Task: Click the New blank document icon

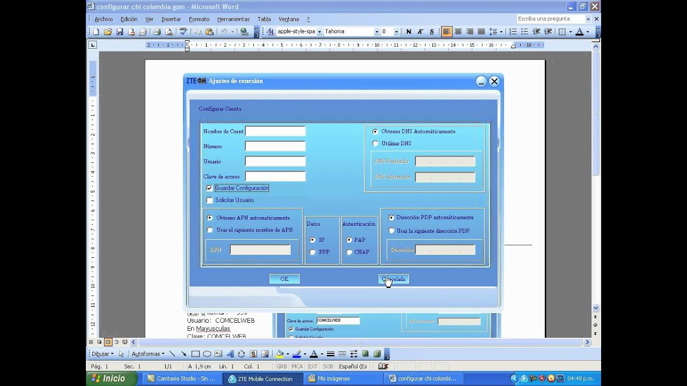Action: 96,32
